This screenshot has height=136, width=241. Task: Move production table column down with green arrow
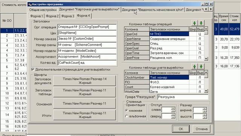point(201,66)
